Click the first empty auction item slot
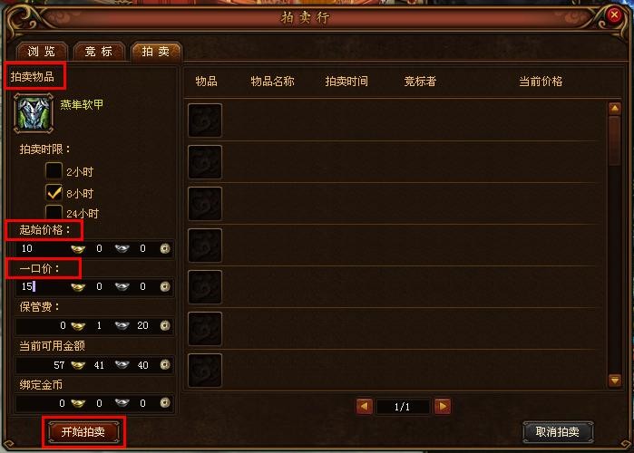The height and width of the screenshot is (453, 634). [x=205, y=120]
